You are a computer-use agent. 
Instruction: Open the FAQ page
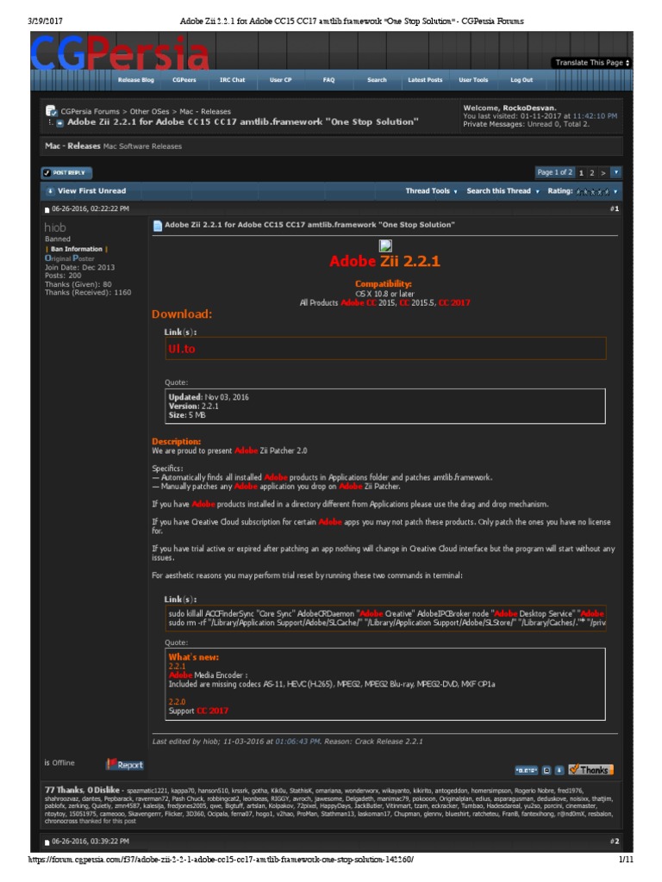pyautogui.click(x=328, y=80)
